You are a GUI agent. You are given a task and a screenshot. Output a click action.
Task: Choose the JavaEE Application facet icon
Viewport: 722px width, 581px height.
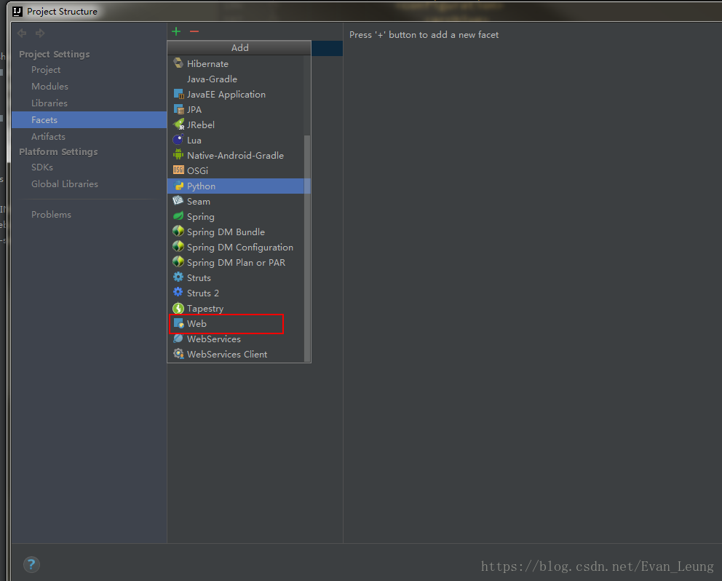click(178, 94)
